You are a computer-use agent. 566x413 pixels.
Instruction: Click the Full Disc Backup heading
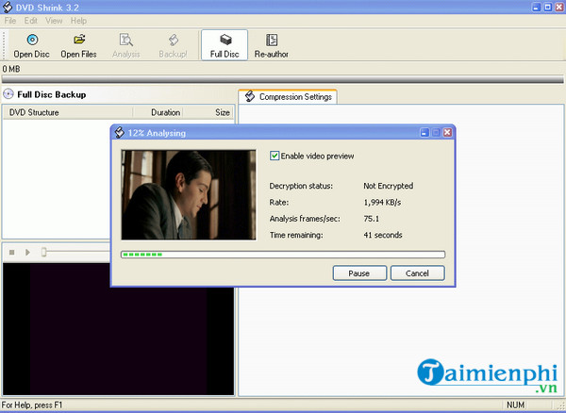click(x=52, y=94)
